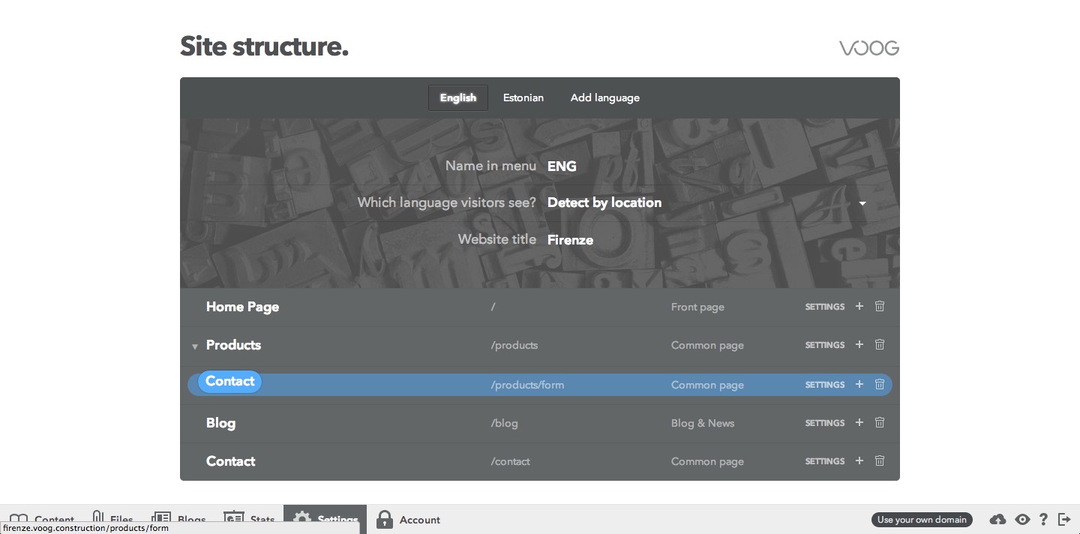Click the cloud upload publish icon
This screenshot has height=534, width=1080.
click(997, 519)
